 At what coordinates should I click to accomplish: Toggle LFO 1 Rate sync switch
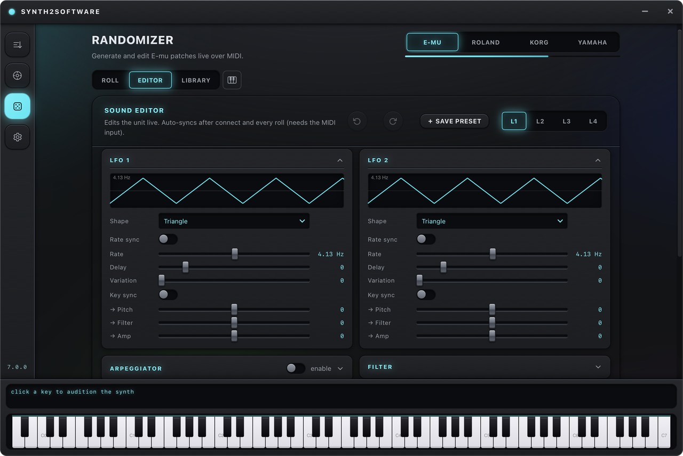point(168,239)
